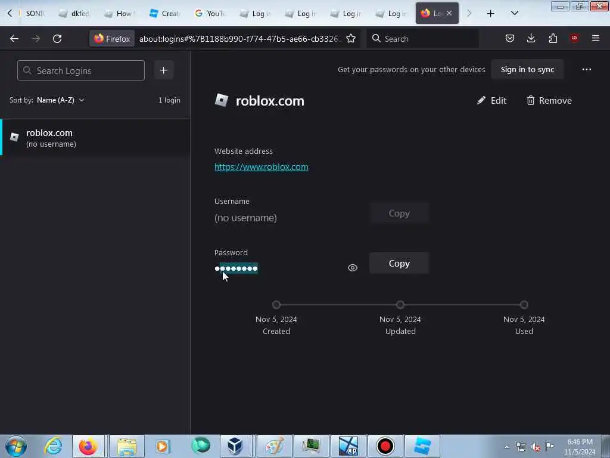Click the Firefox taskbar icon
This screenshot has width=610, height=458.
[x=88, y=446]
